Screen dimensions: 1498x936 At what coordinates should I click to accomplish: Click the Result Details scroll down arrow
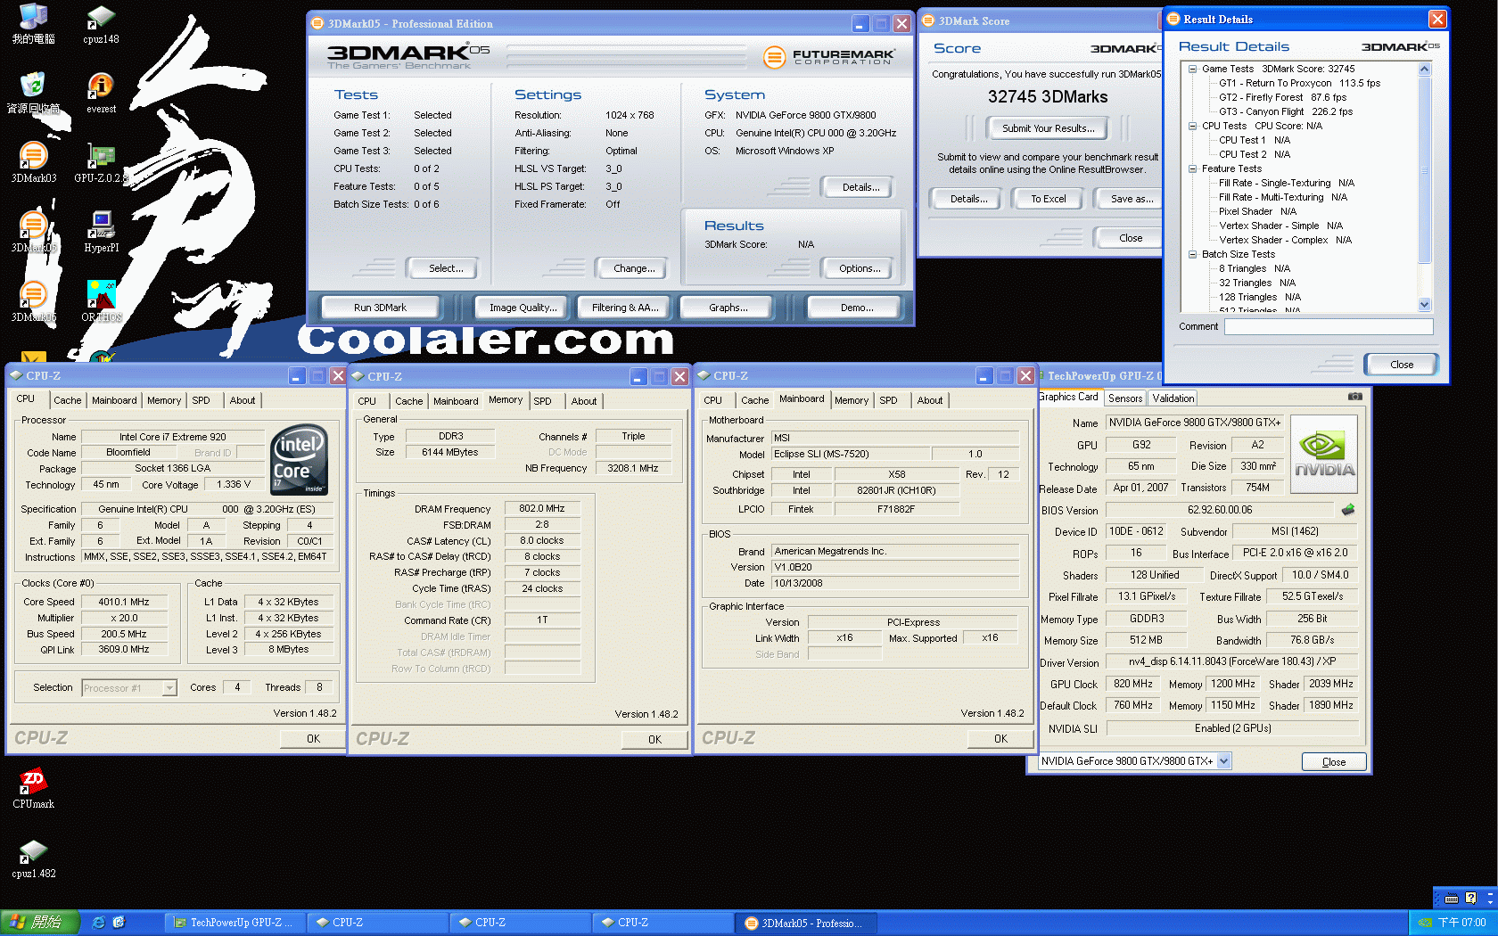click(1424, 304)
